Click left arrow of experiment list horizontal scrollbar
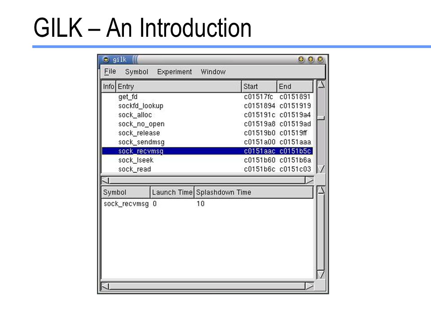The height and width of the screenshot is (323, 431). 105,287
